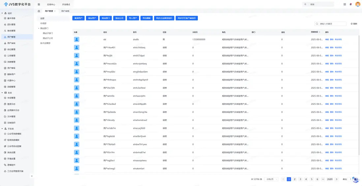362x186 pixels.
Task: Open the apps grid icon in top bar
Action: pyautogui.click(x=345, y=4)
